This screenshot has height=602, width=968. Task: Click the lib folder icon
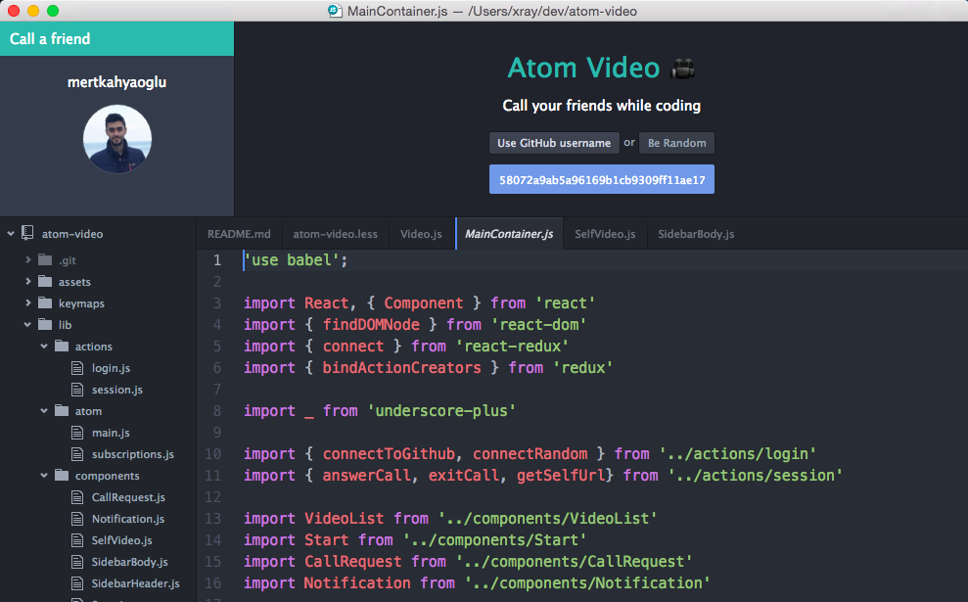coord(44,325)
